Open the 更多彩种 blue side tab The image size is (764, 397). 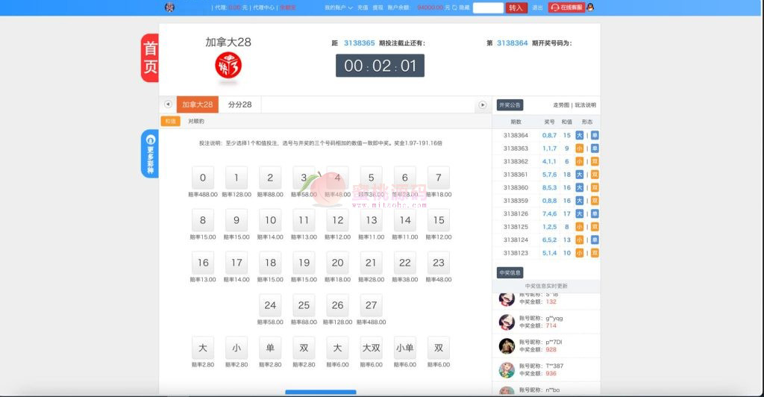150,154
